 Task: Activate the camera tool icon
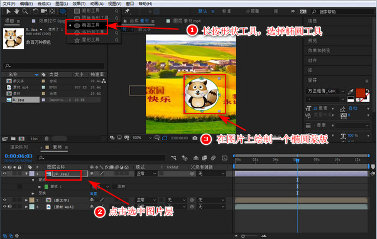pos(44,11)
